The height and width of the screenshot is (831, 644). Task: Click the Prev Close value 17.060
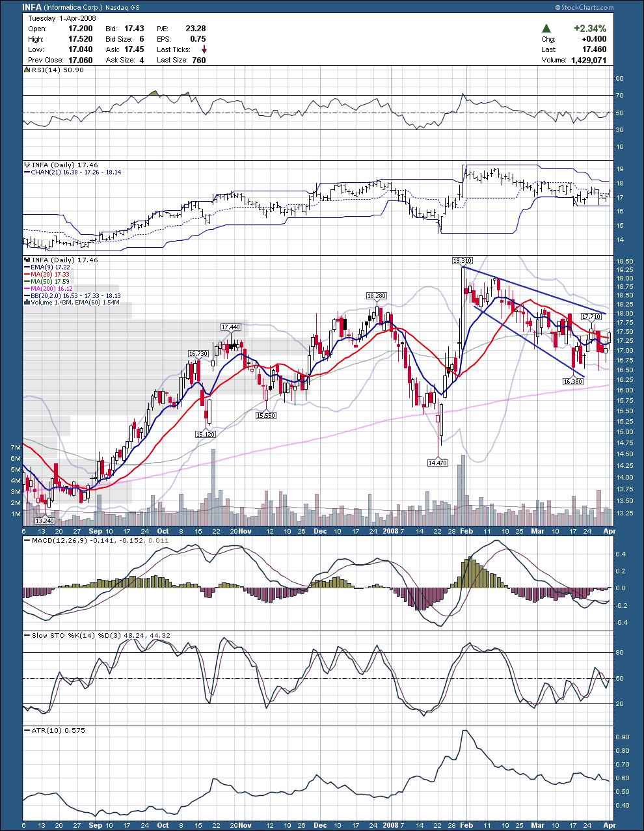pos(81,60)
